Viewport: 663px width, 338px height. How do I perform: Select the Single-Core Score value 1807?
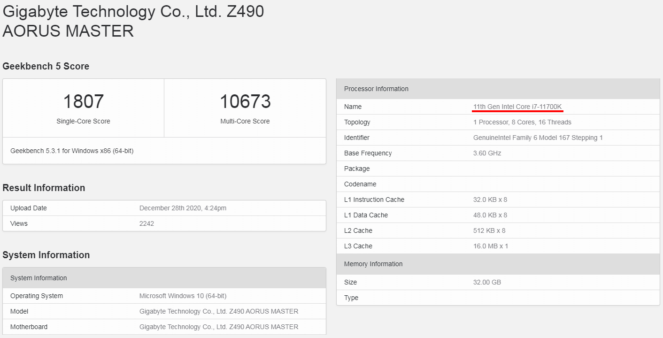click(83, 101)
